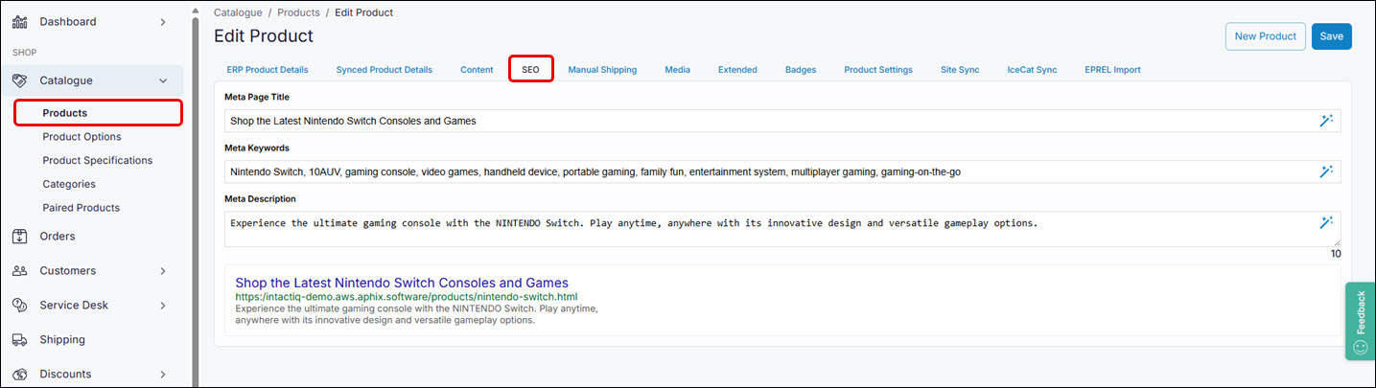Click the Meta Page Title field

(x=781, y=121)
